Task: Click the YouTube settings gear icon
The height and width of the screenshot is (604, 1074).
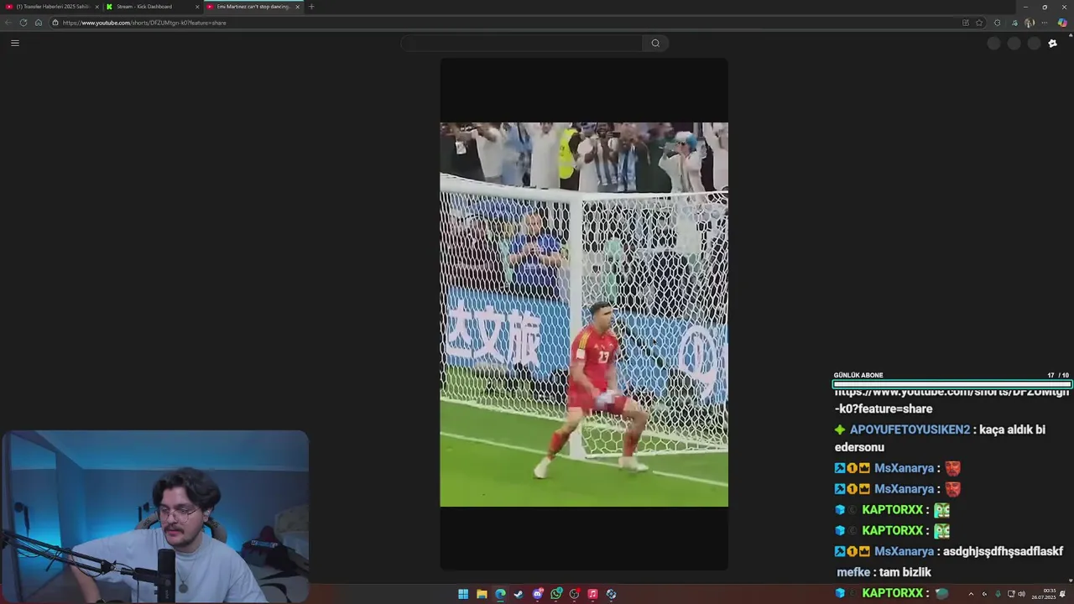Action: 1053,44
